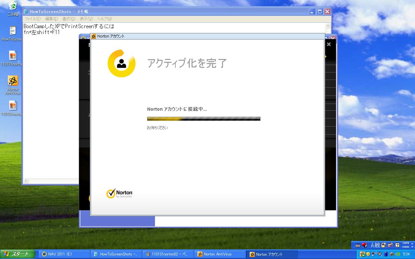Open the Boot Camp diamond tray icon
Image resolution: width=415 pixels, height=259 pixels.
[392, 254]
